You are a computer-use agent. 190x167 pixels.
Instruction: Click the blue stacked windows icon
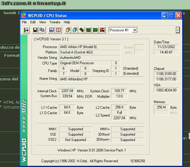75,30
